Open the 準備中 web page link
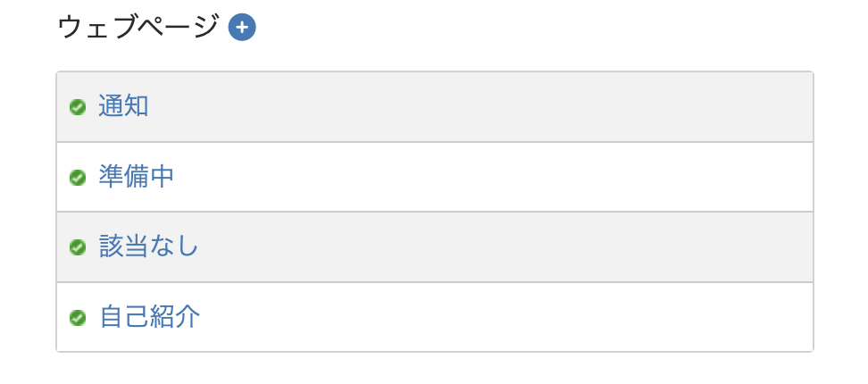Screen dimensions: 868x384 pyautogui.click(x=136, y=177)
